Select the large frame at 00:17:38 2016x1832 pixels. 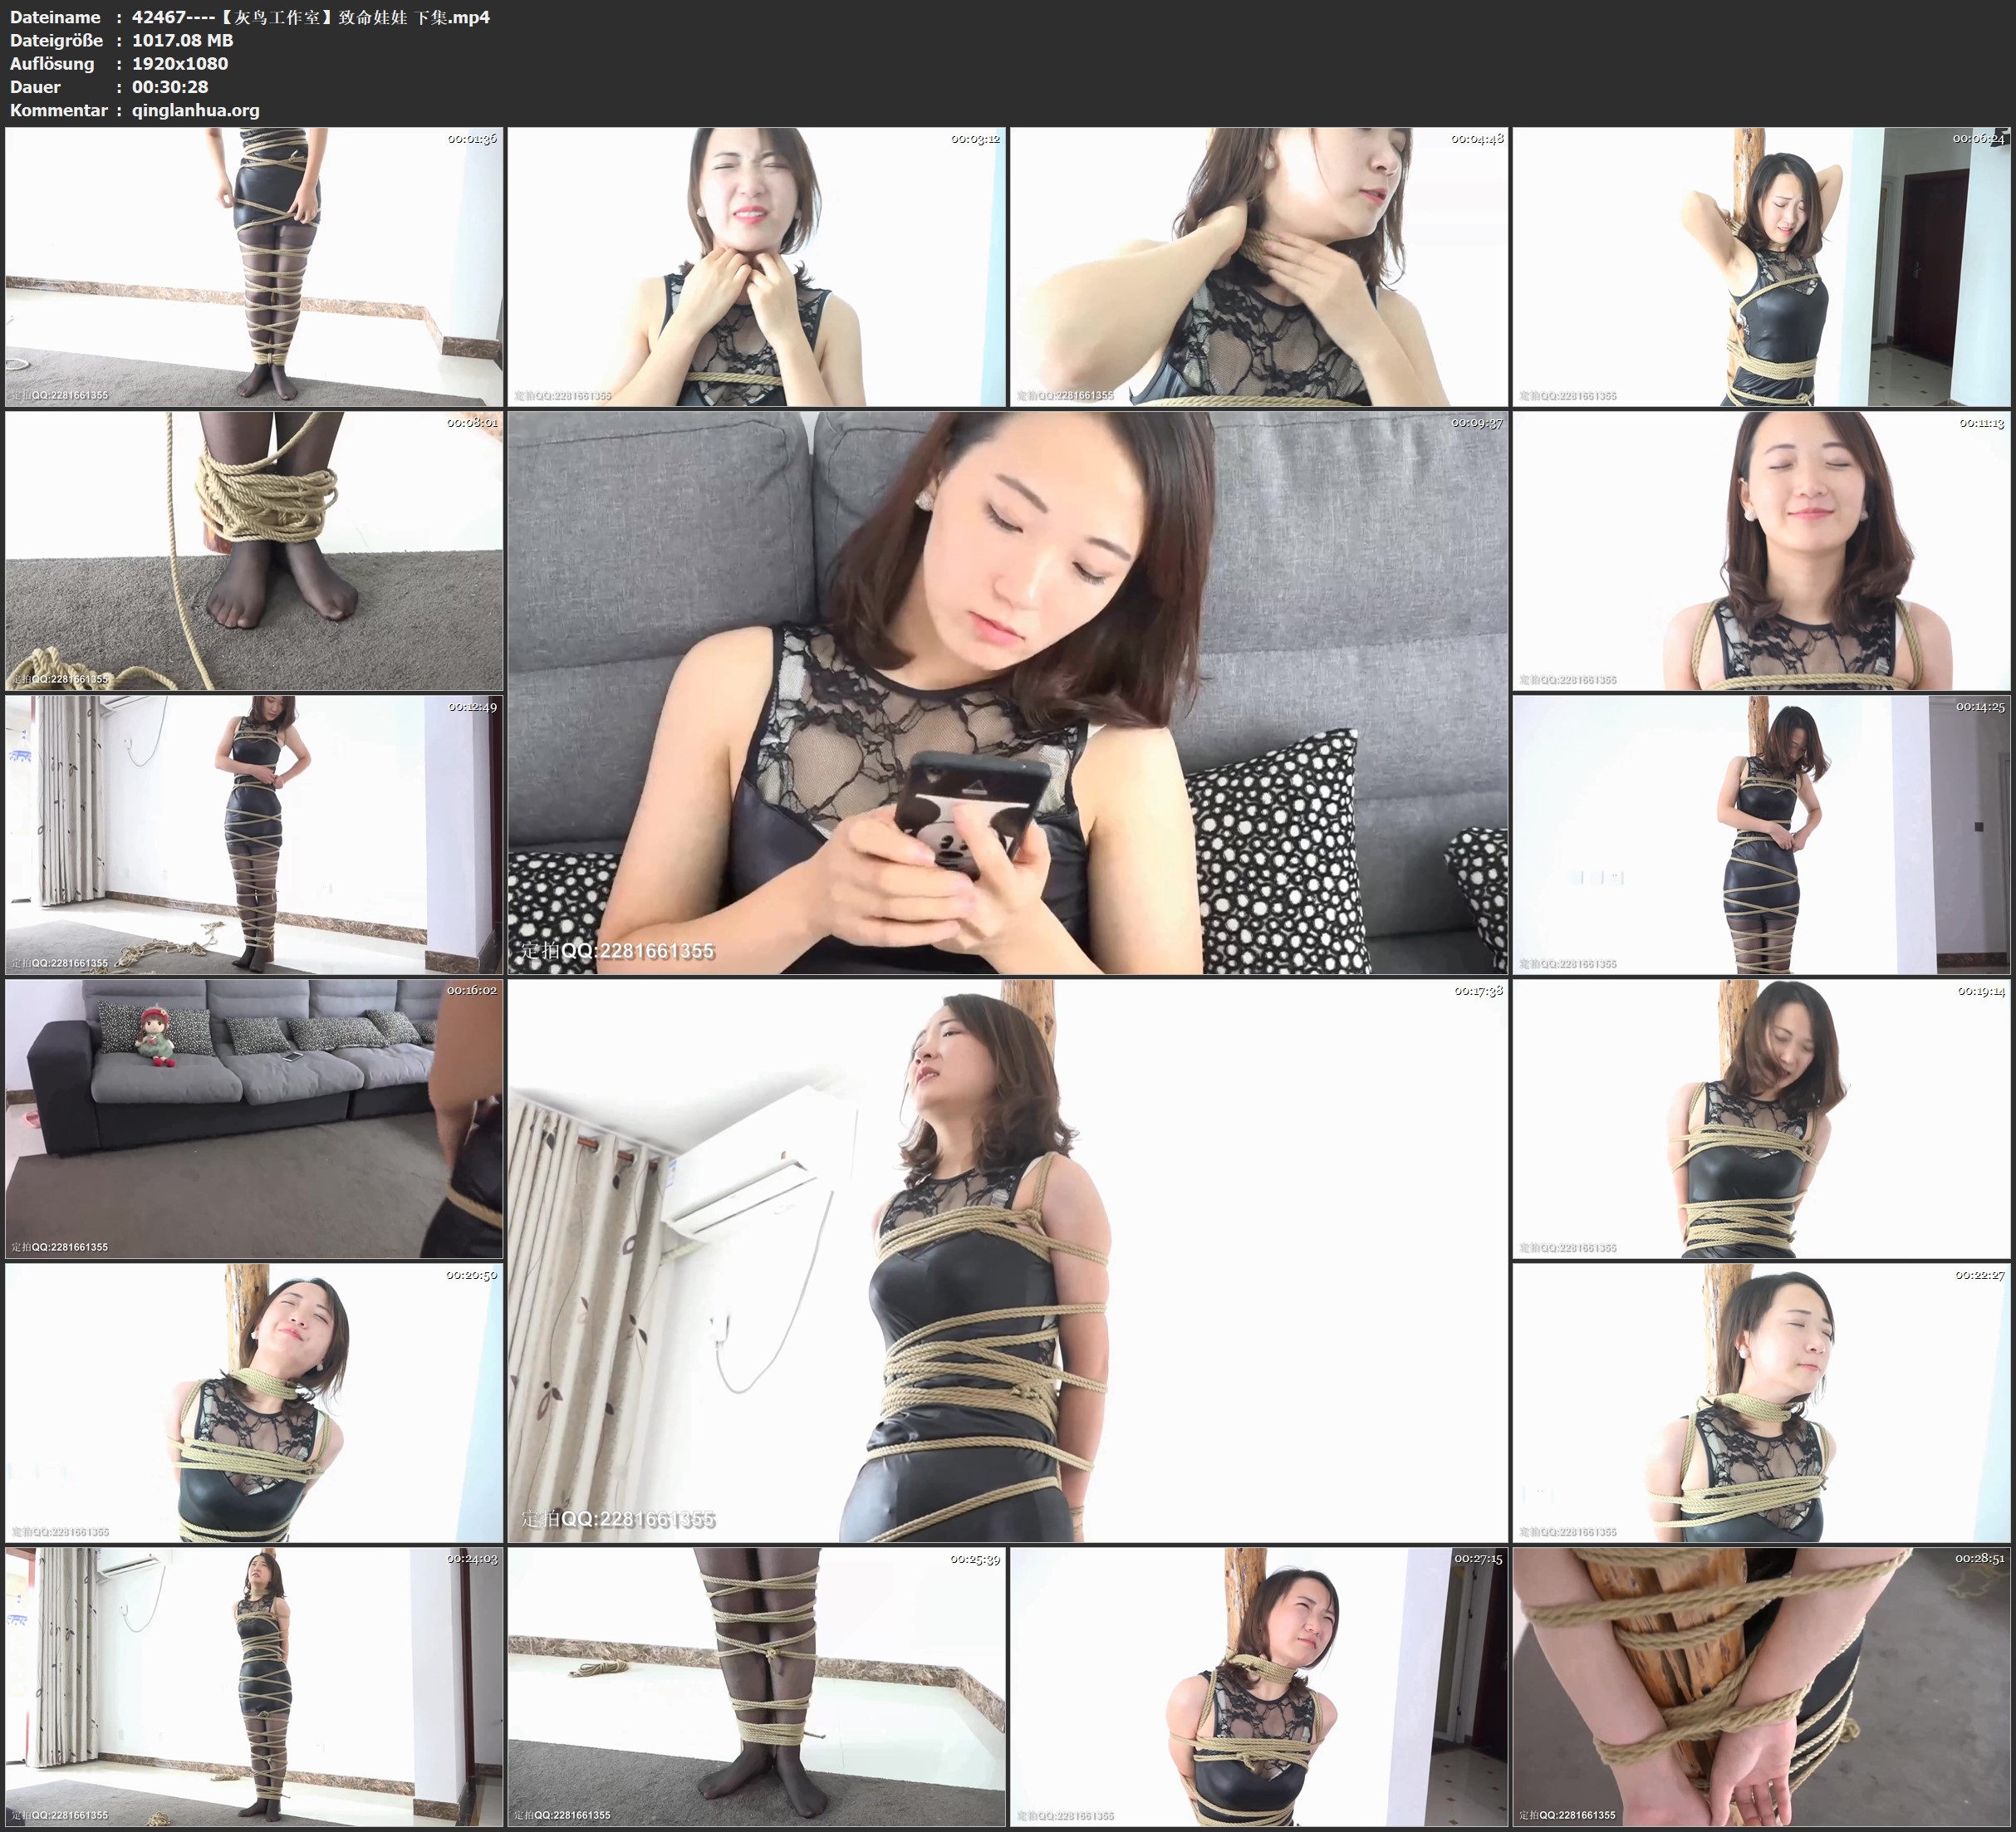pos(1007,1261)
